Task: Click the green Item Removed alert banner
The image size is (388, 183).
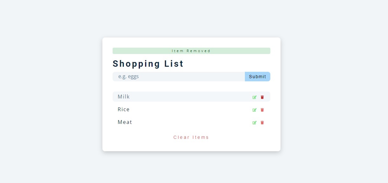Action: tap(191, 51)
